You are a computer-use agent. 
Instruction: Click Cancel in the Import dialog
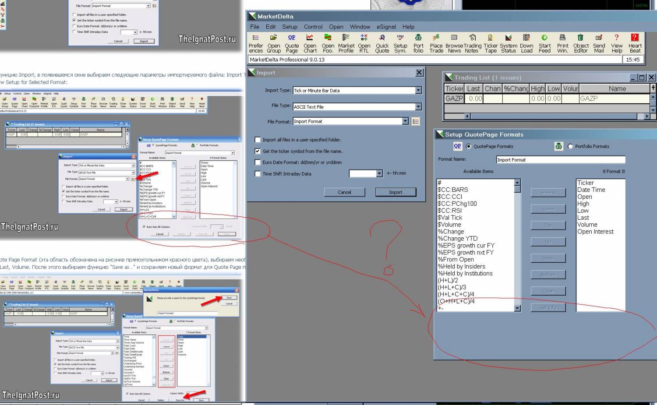(344, 192)
